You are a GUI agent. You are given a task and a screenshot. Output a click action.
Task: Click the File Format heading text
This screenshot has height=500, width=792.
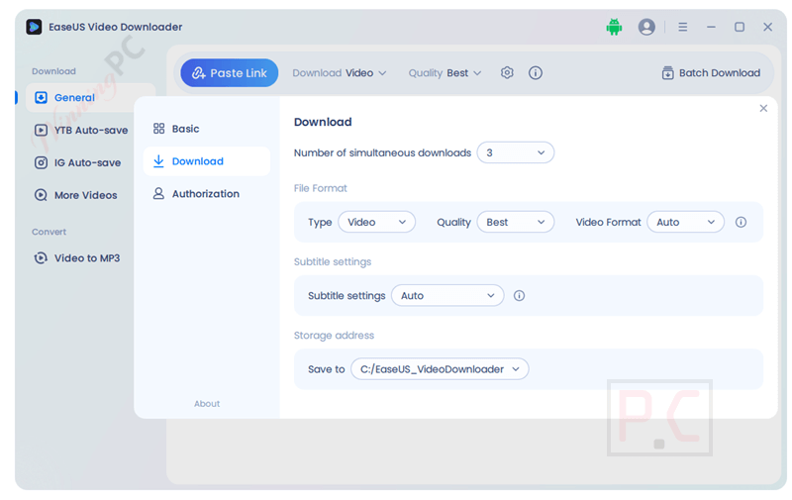(320, 188)
